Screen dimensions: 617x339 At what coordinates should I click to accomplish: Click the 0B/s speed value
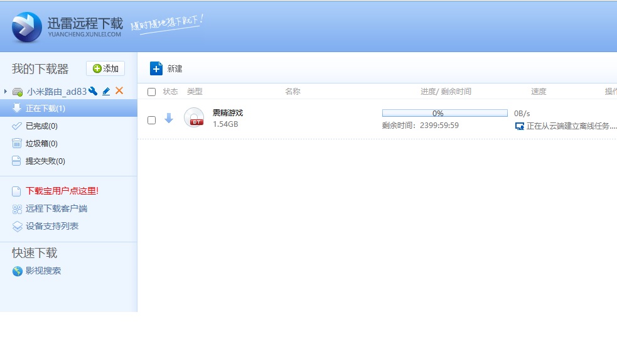point(522,114)
